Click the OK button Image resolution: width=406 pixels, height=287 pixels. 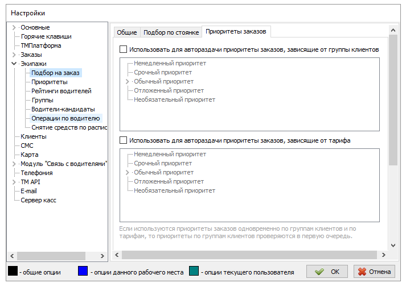pyautogui.click(x=327, y=272)
